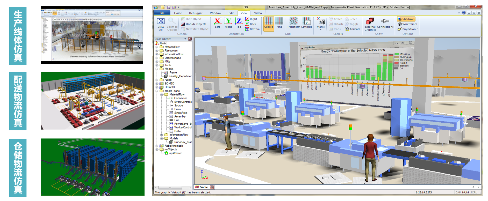The image size is (488, 201).
Task: Open the Debugger ribbon tab
Action: (196, 13)
